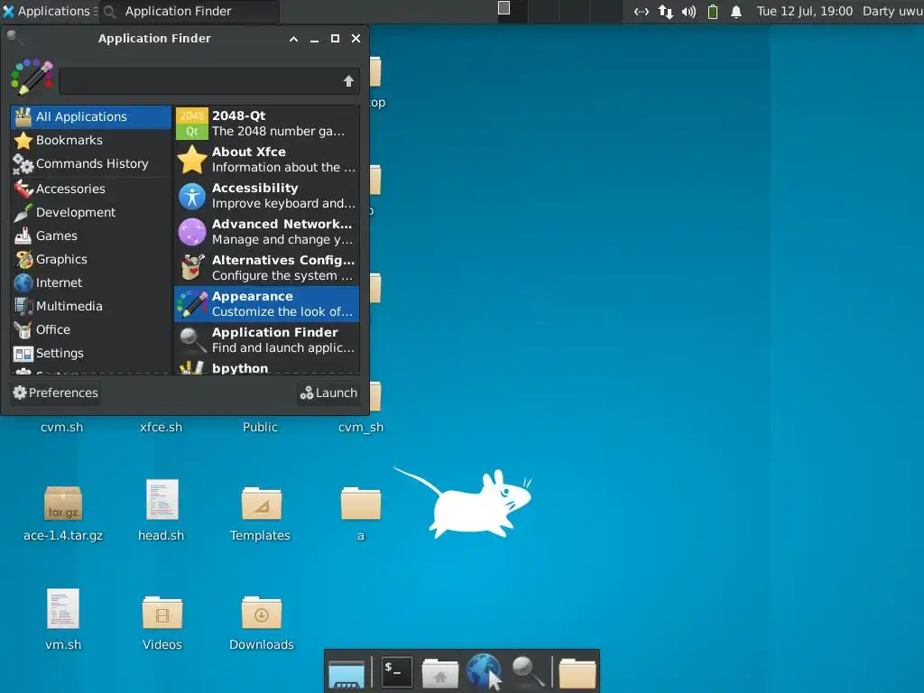The image size is (924, 693).
Task: Click the Appearance icon beside the search field
Action: pos(32,77)
